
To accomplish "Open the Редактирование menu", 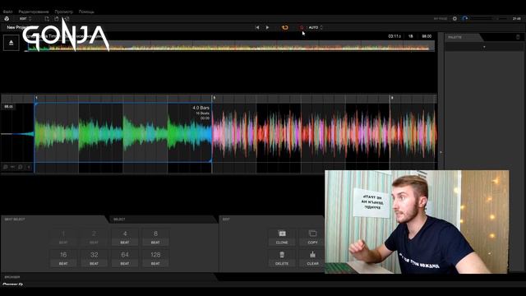I will [34, 12].
